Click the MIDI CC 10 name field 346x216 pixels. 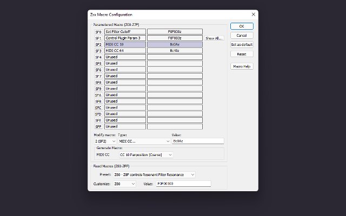pos(125,44)
